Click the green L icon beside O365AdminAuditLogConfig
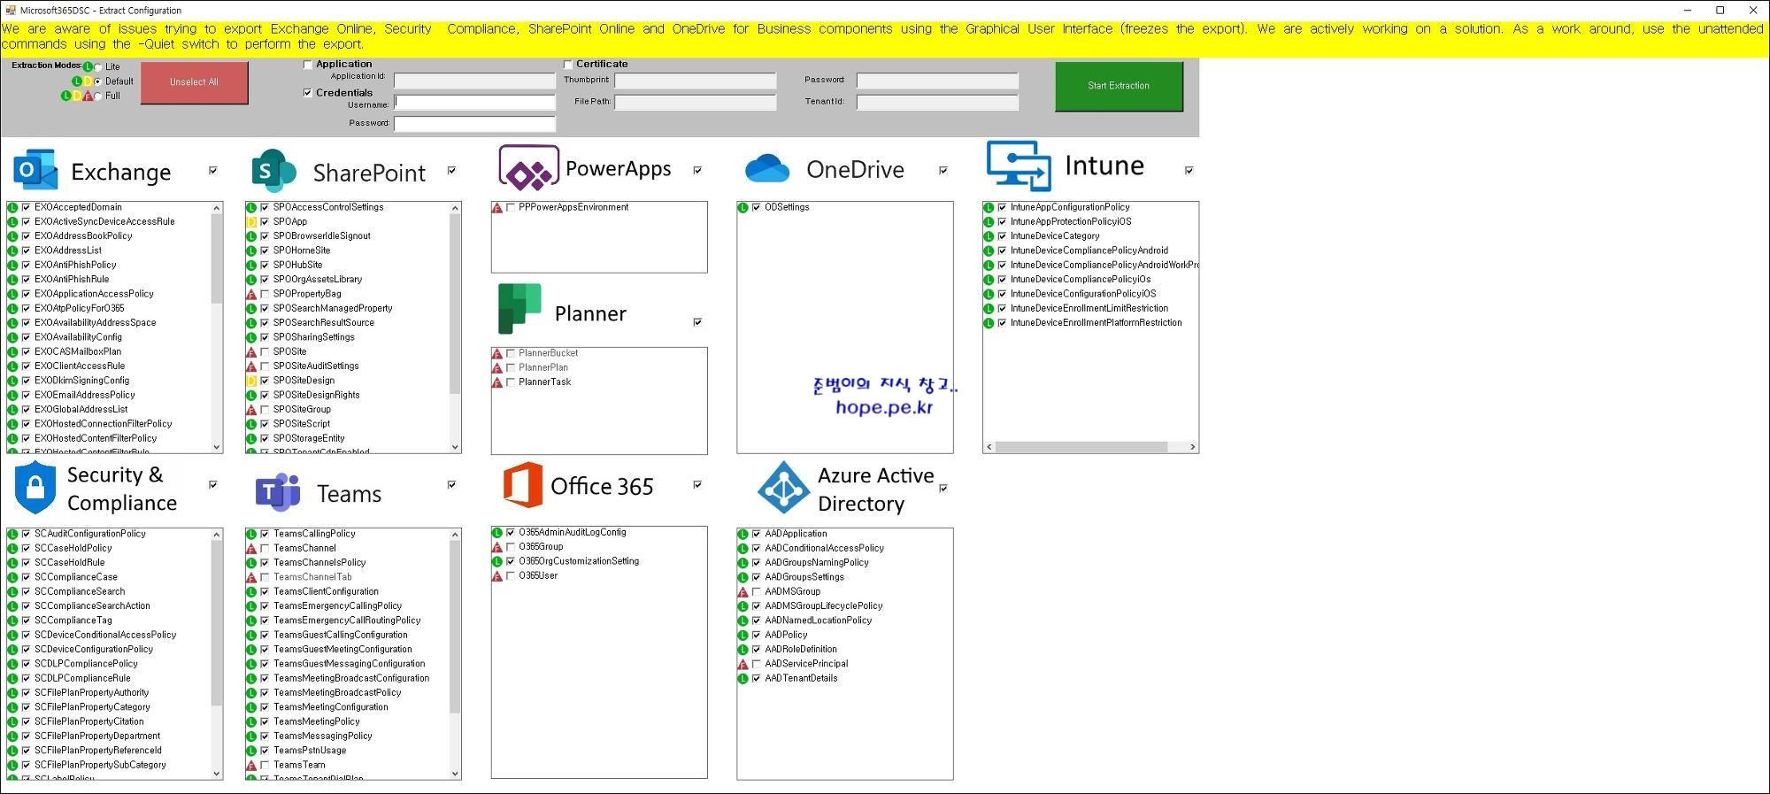 497,533
